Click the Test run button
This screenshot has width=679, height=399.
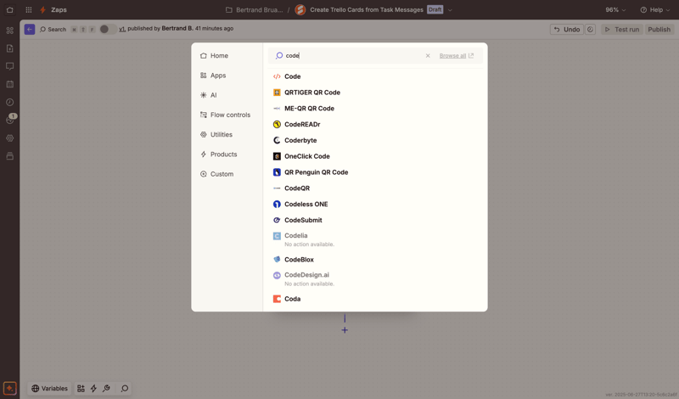[622, 29]
